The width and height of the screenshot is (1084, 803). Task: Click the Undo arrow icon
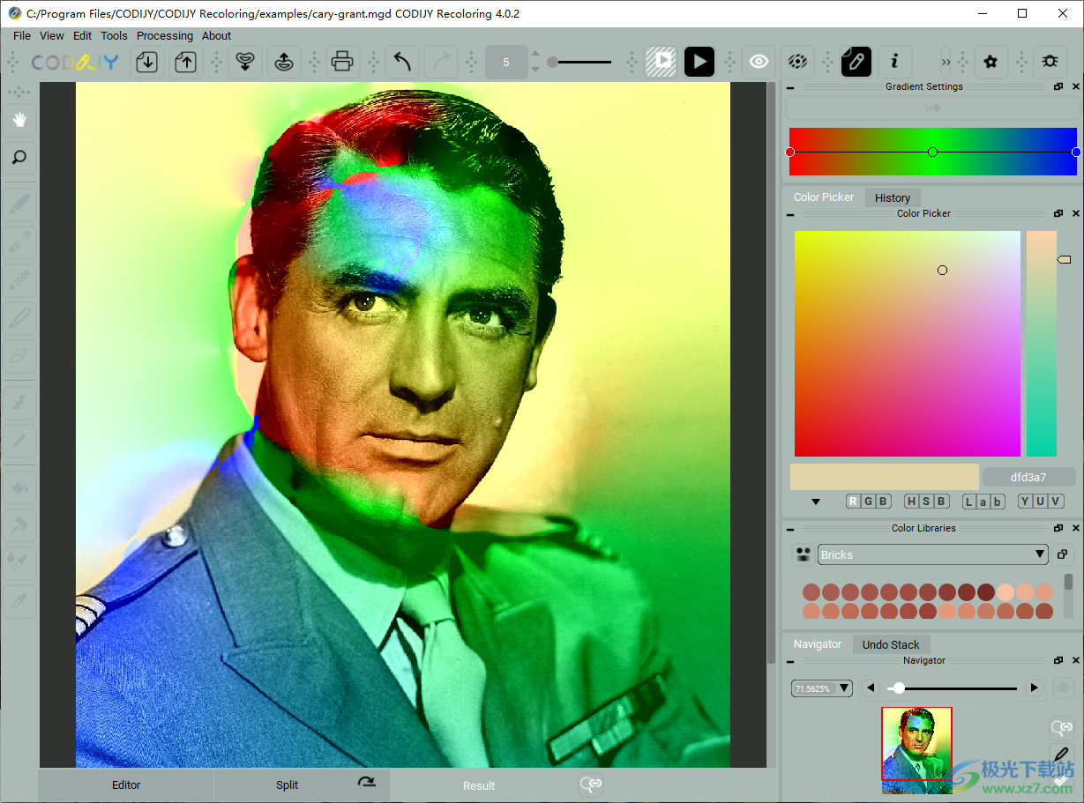[x=401, y=62]
